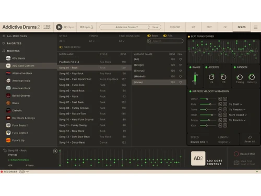The width and height of the screenshot is (261, 196).
Task: Click the main play button in top bar
Action: 59,27
